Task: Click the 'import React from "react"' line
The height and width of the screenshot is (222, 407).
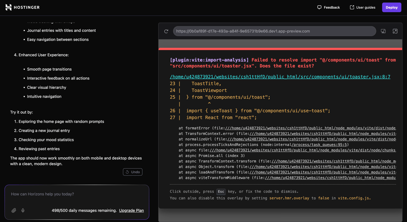Action: pyautogui.click(x=221, y=117)
